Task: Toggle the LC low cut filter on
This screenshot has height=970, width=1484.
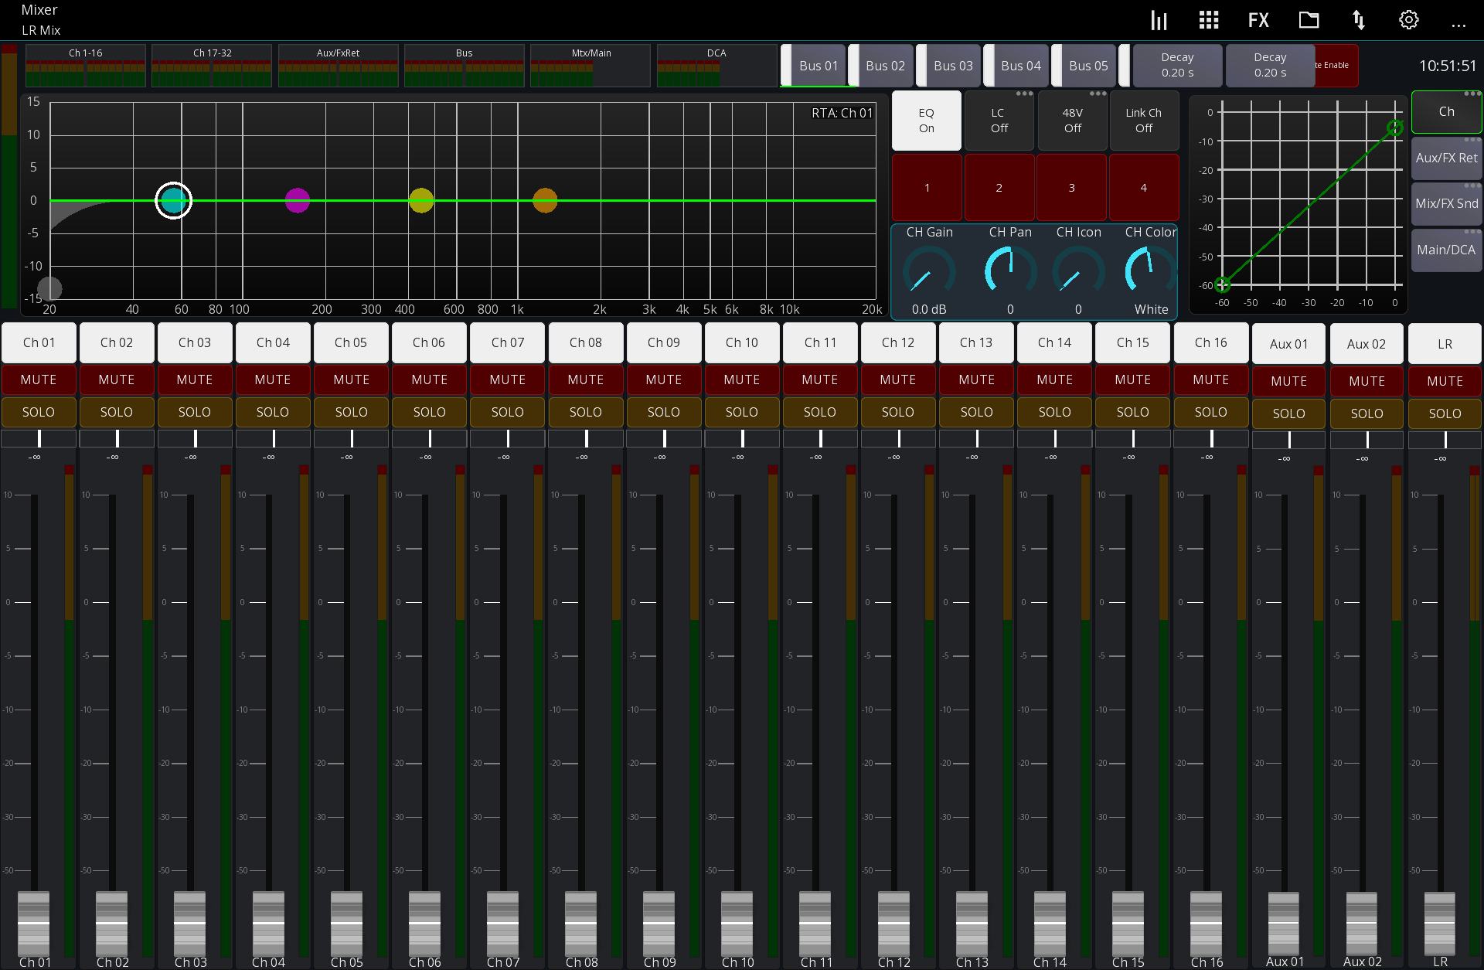Action: click(x=998, y=121)
